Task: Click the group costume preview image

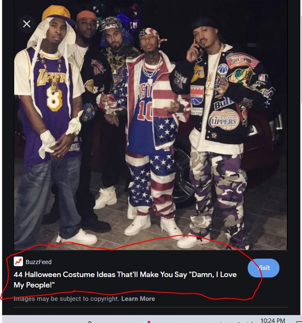Action: coord(150,125)
